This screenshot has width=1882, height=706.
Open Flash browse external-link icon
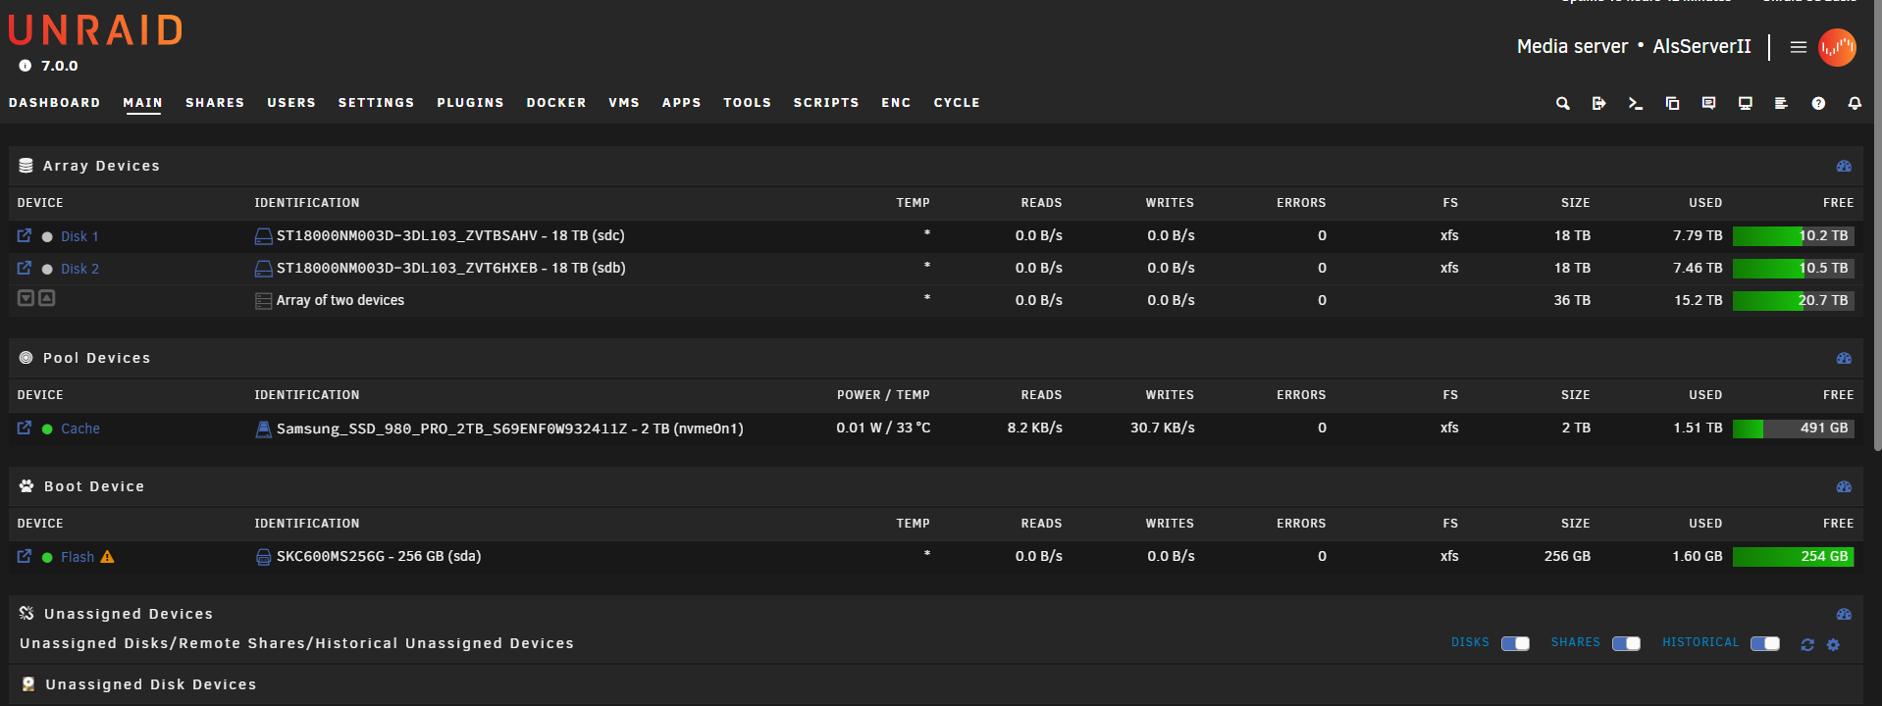(25, 556)
